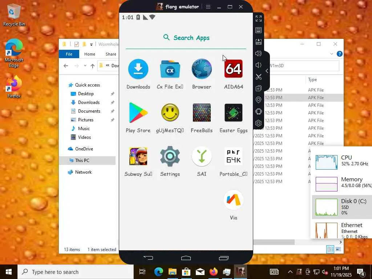Screen dimensions: 372x279
Task: Launch Cx File Explorer app
Action: click(170, 69)
